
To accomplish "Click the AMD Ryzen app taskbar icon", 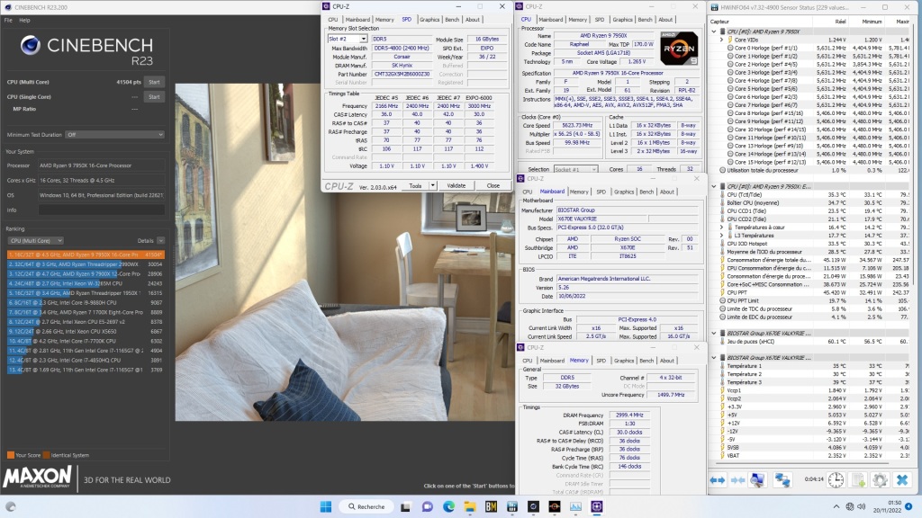I will pos(555,506).
